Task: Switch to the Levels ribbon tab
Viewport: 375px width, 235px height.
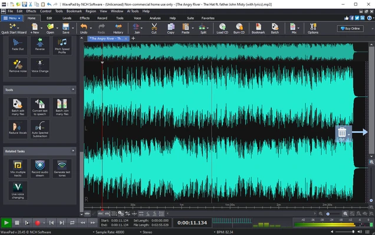Action: pyautogui.click(x=67, y=18)
